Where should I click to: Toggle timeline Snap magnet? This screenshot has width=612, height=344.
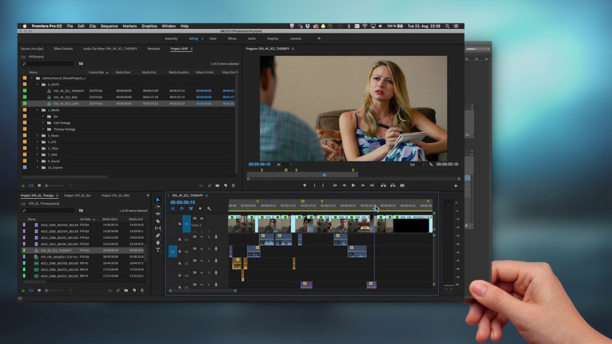pos(182,208)
